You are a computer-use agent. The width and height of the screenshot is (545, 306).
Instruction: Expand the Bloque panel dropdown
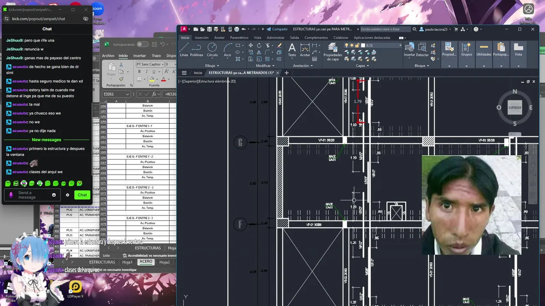point(422,66)
